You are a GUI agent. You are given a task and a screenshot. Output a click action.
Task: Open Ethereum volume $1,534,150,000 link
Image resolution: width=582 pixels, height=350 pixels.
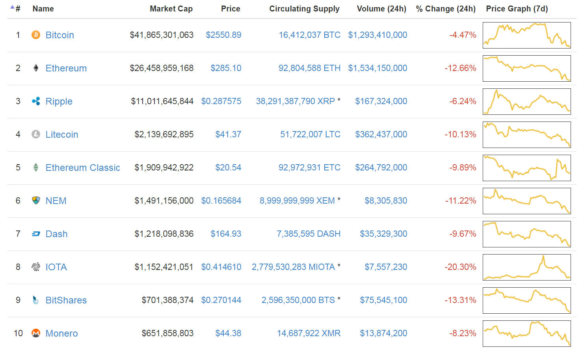pos(377,68)
